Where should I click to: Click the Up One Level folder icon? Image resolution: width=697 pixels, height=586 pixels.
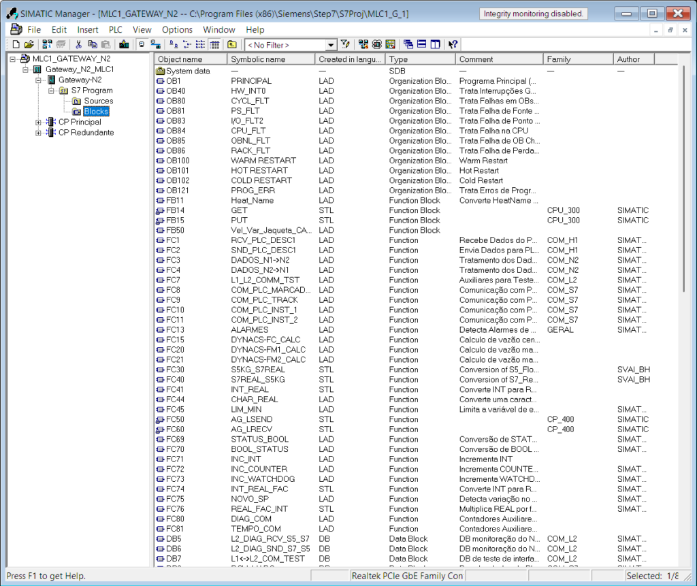click(232, 44)
